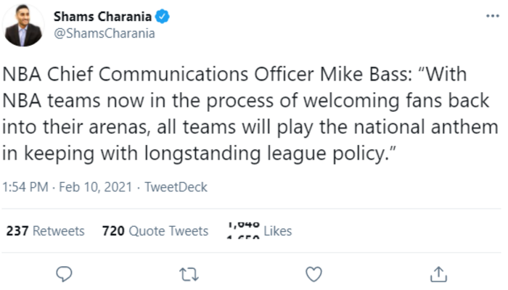Click the reply speech bubble icon
This screenshot has height=290, width=508.
point(65,273)
